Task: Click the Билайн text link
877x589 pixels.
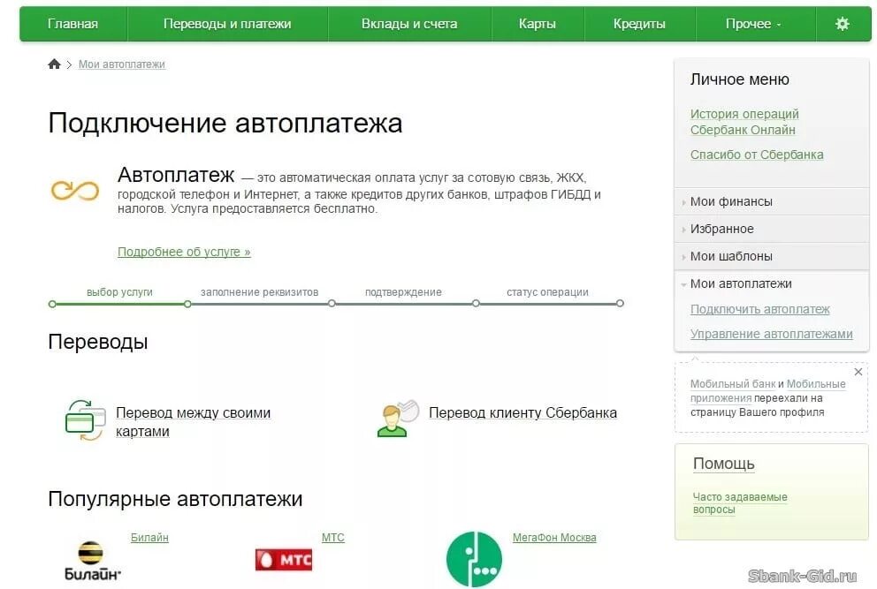Action: 149,538
